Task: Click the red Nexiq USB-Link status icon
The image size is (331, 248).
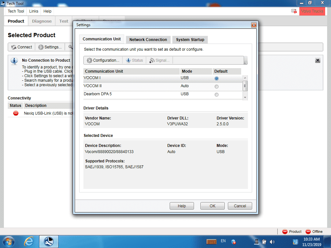Action: [16, 113]
